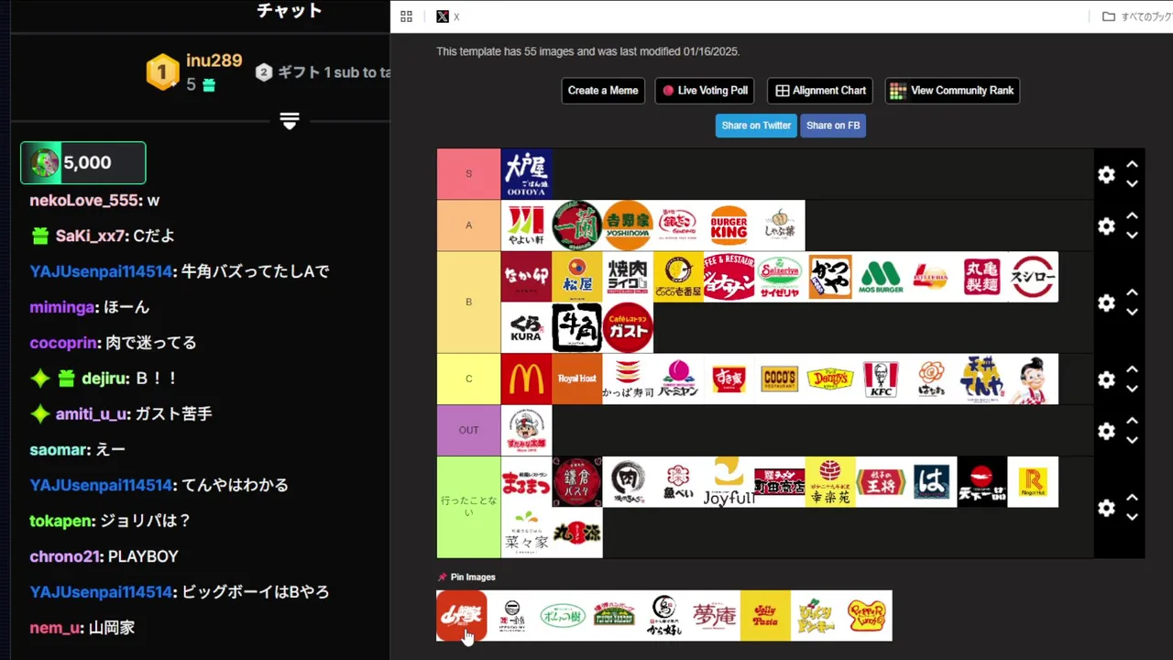Viewport: 1173px width, 660px height.
Task: Expand chat leaderboard chevron
Action: (x=290, y=121)
